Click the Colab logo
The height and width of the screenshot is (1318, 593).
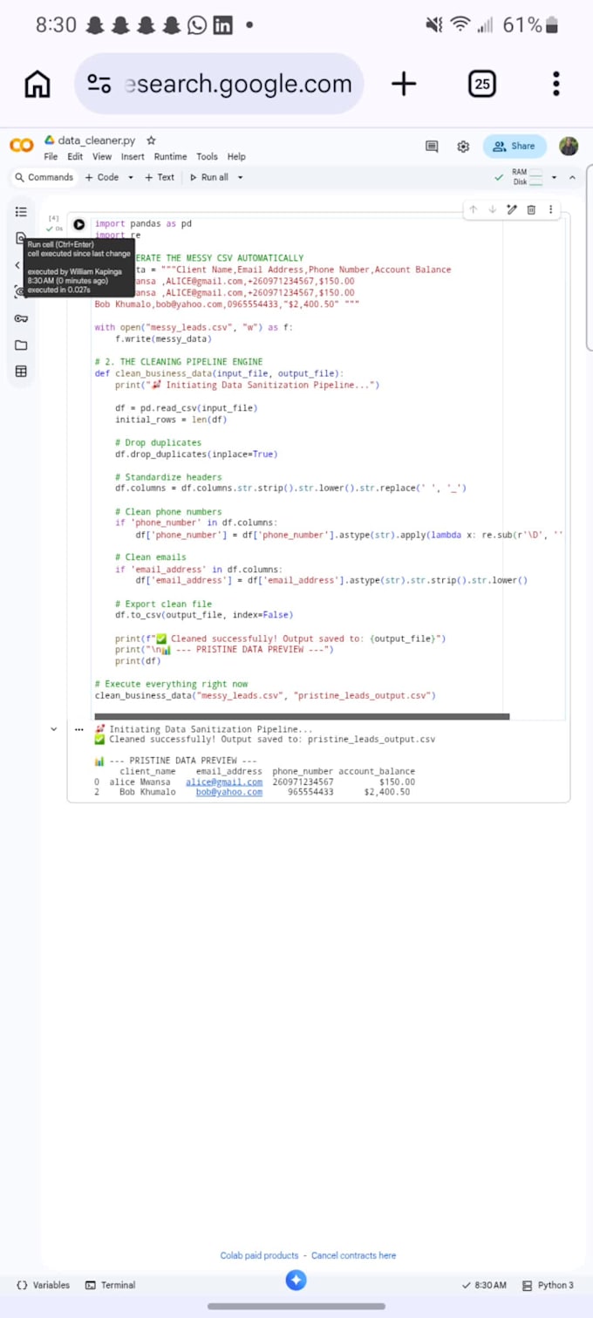(x=22, y=146)
